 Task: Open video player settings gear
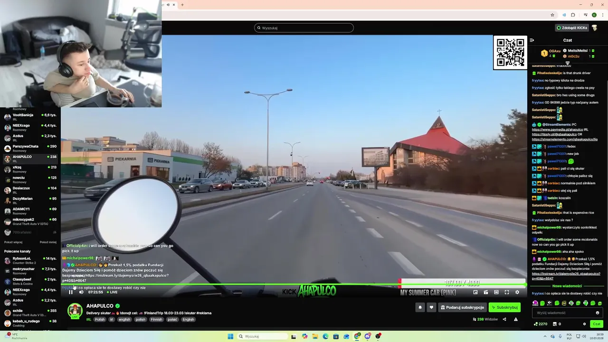[517, 292]
